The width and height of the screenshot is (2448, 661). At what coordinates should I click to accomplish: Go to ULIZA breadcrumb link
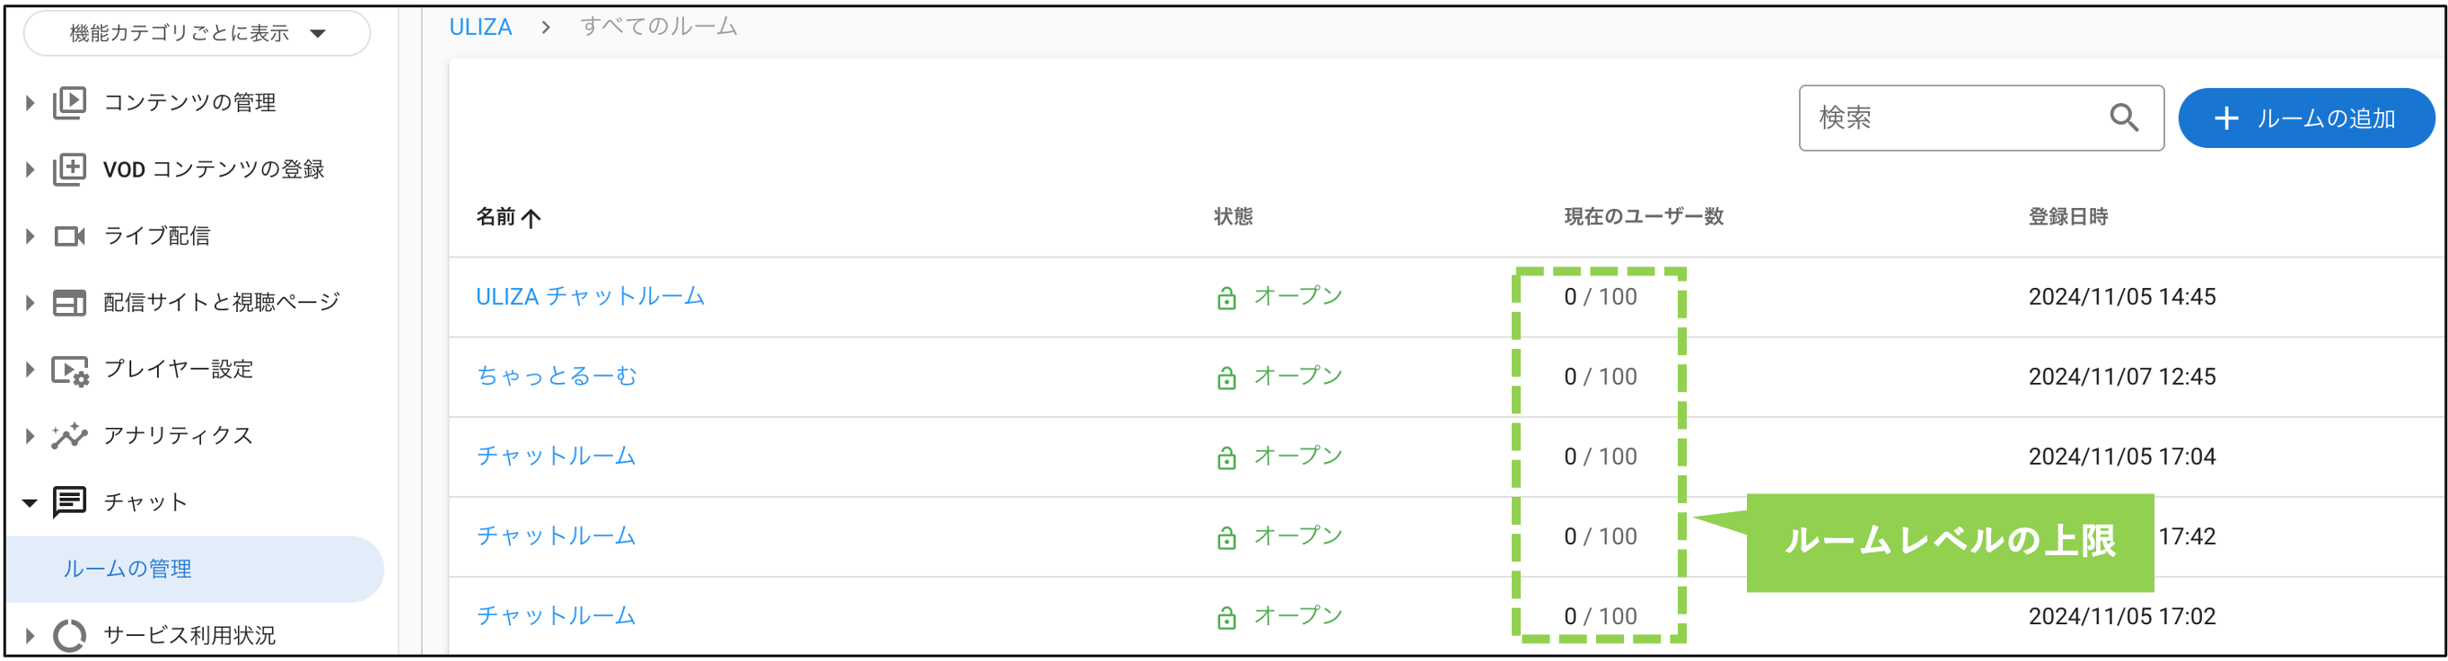point(480,27)
